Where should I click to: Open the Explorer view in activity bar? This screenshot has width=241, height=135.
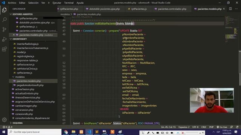[x=4, y=10]
